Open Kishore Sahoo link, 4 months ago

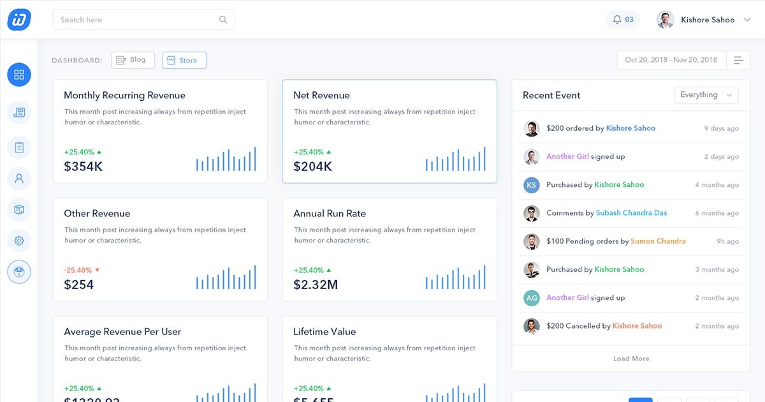(x=619, y=185)
